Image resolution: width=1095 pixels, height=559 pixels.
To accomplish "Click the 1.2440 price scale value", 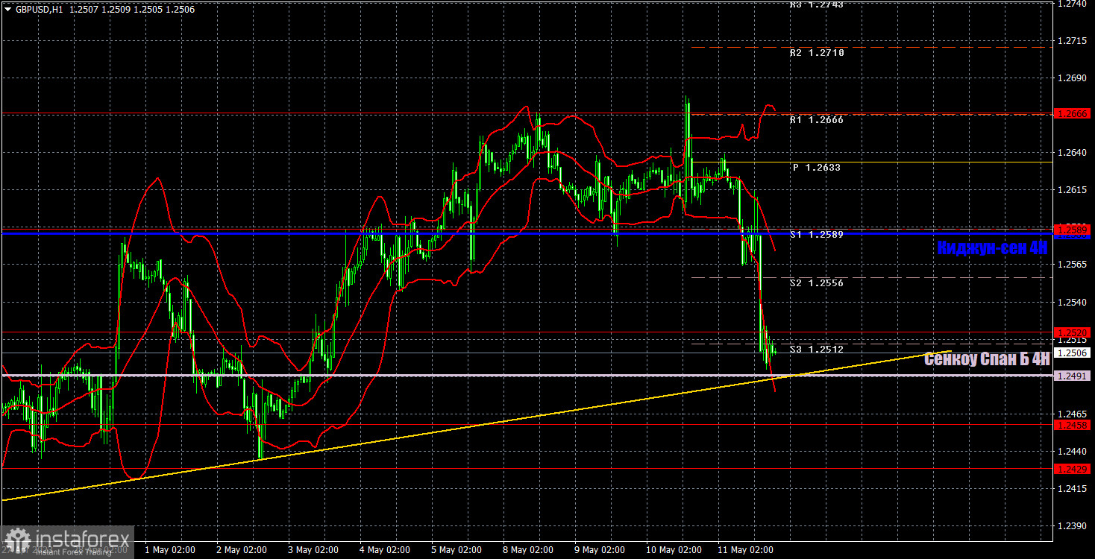I will [1072, 451].
